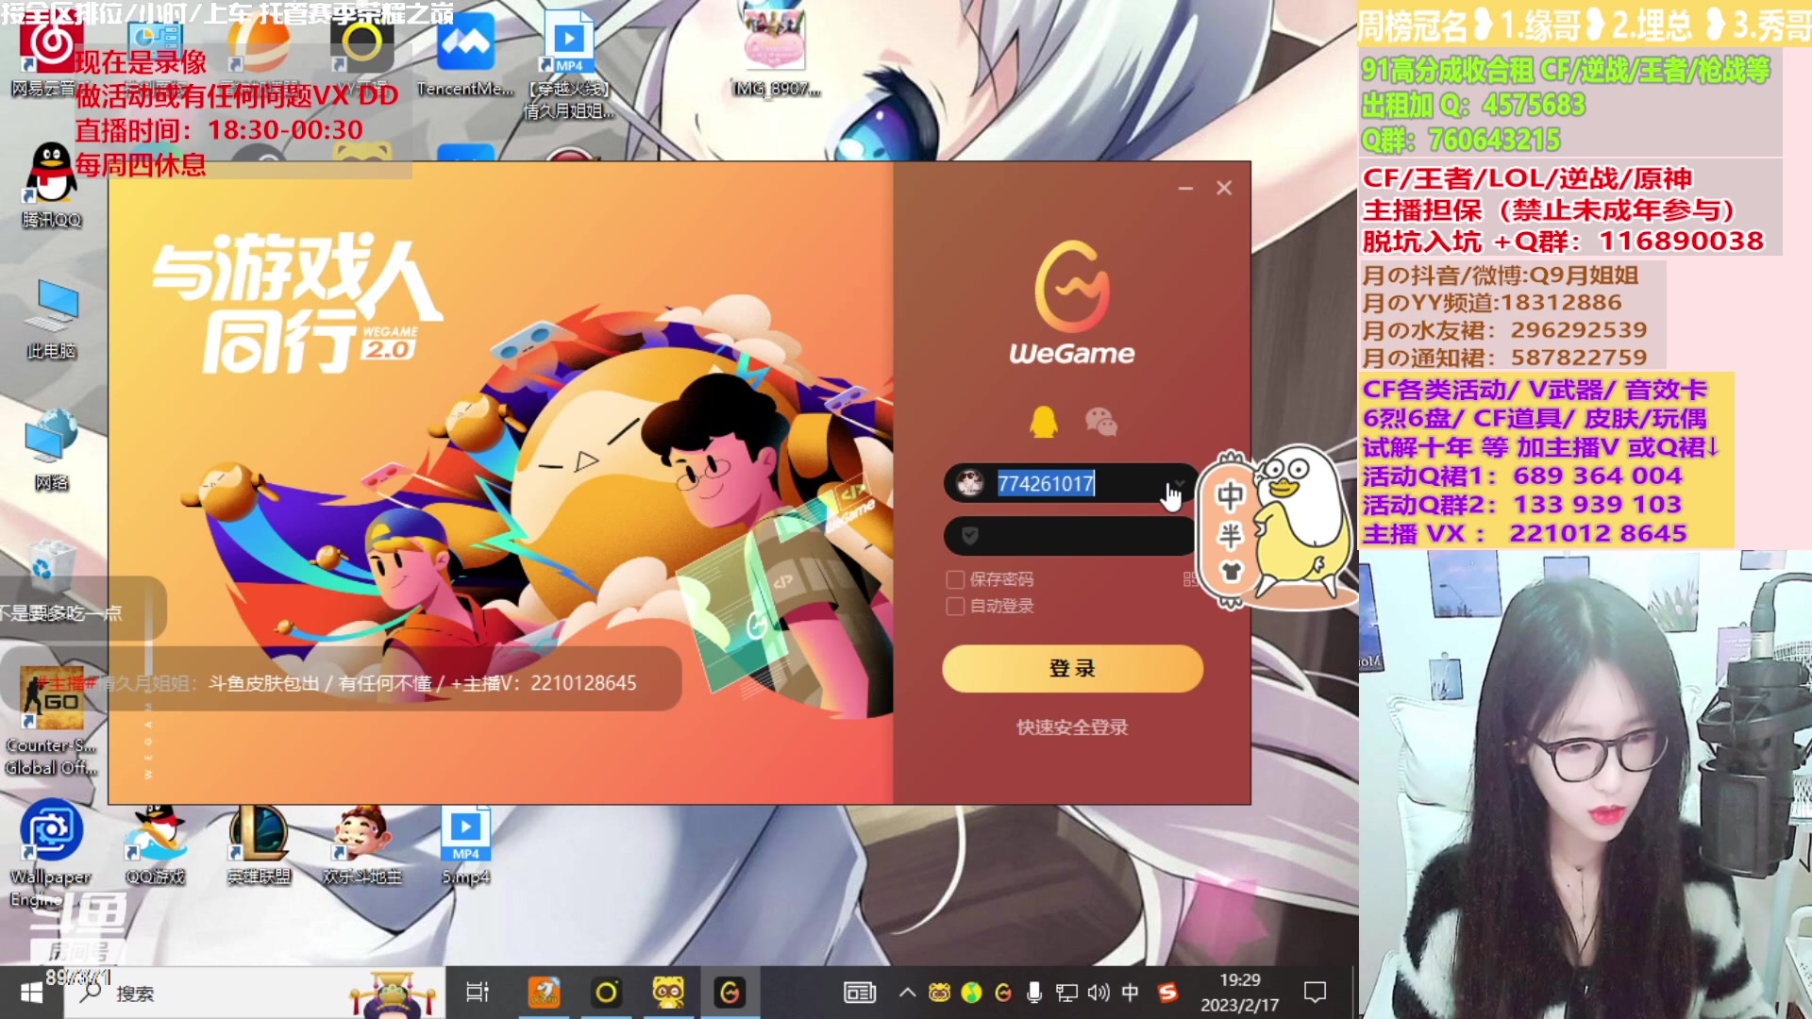Open skin shirt icon on duck widget
Viewport: 1812px width, 1019px height.
1231,571
